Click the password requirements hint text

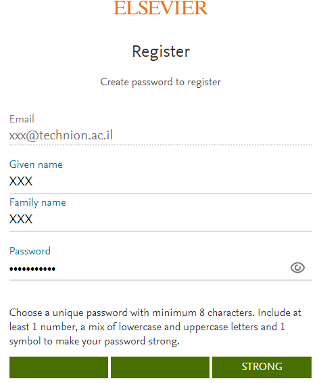tap(155, 327)
